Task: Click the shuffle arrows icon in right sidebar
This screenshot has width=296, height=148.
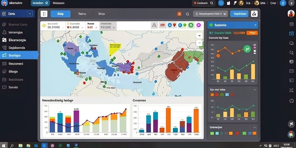Action: [291, 90]
